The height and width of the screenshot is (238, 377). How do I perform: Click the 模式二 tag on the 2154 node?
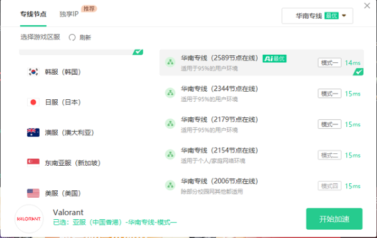(329, 155)
